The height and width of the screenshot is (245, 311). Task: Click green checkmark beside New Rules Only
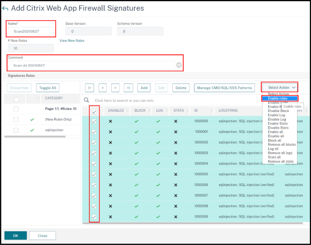click(x=32, y=120)
